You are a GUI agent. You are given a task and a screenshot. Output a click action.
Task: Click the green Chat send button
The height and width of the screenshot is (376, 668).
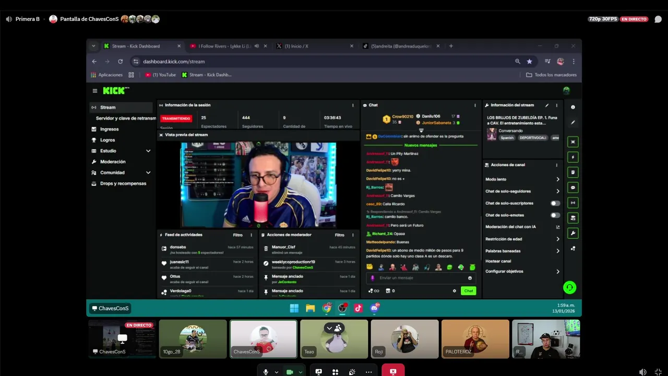[469, 291]
